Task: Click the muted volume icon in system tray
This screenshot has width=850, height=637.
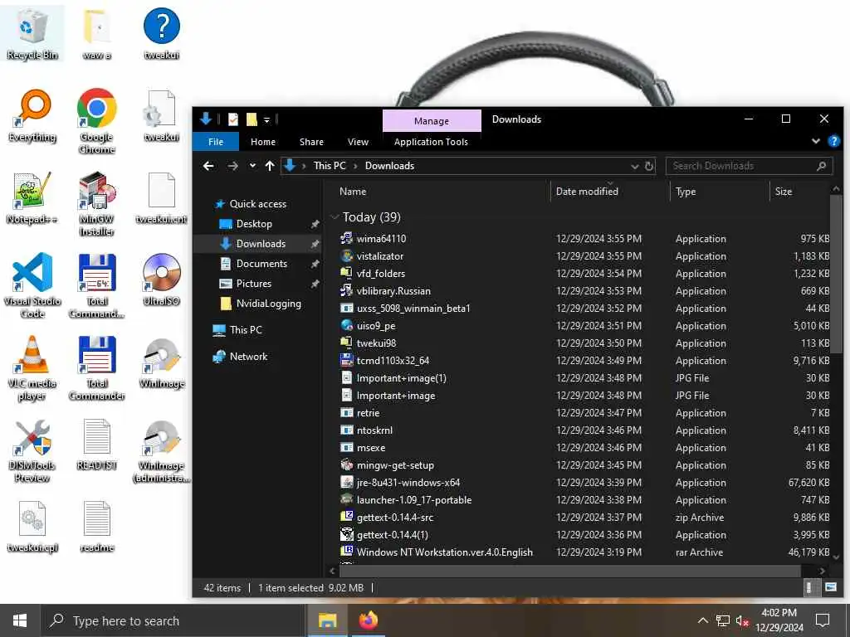Action: pyautogui.click(x=743, y=620)
